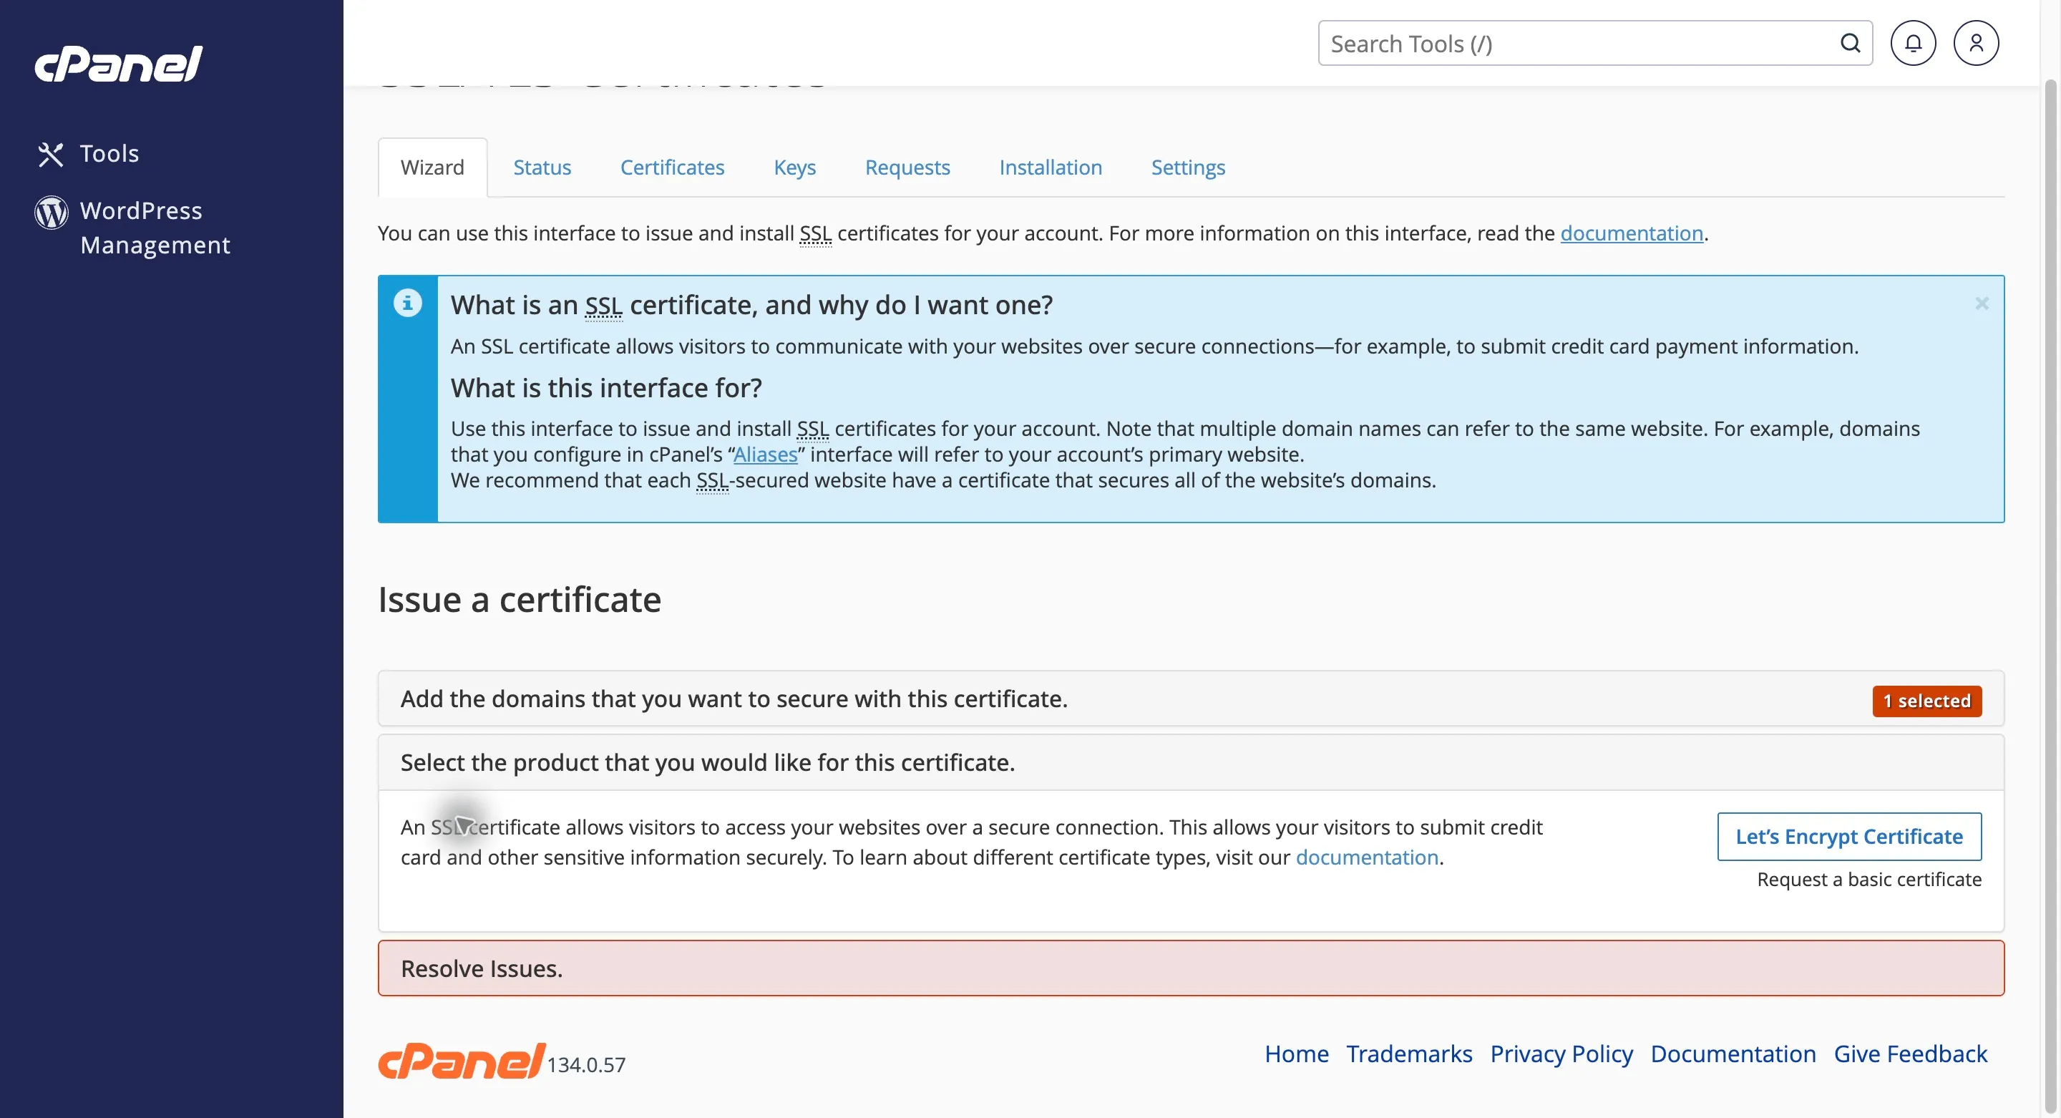
Task: Click Give Feedback link
Action: (1910, 1053)
